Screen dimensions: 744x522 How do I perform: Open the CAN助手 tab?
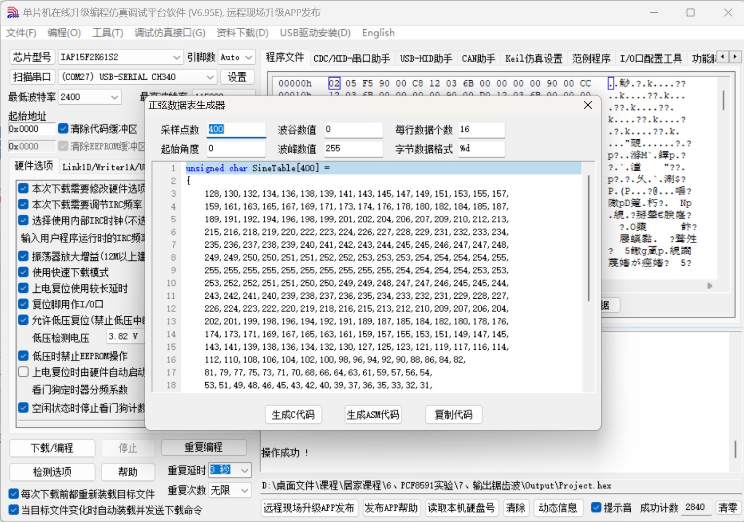(x=478, y=58)
